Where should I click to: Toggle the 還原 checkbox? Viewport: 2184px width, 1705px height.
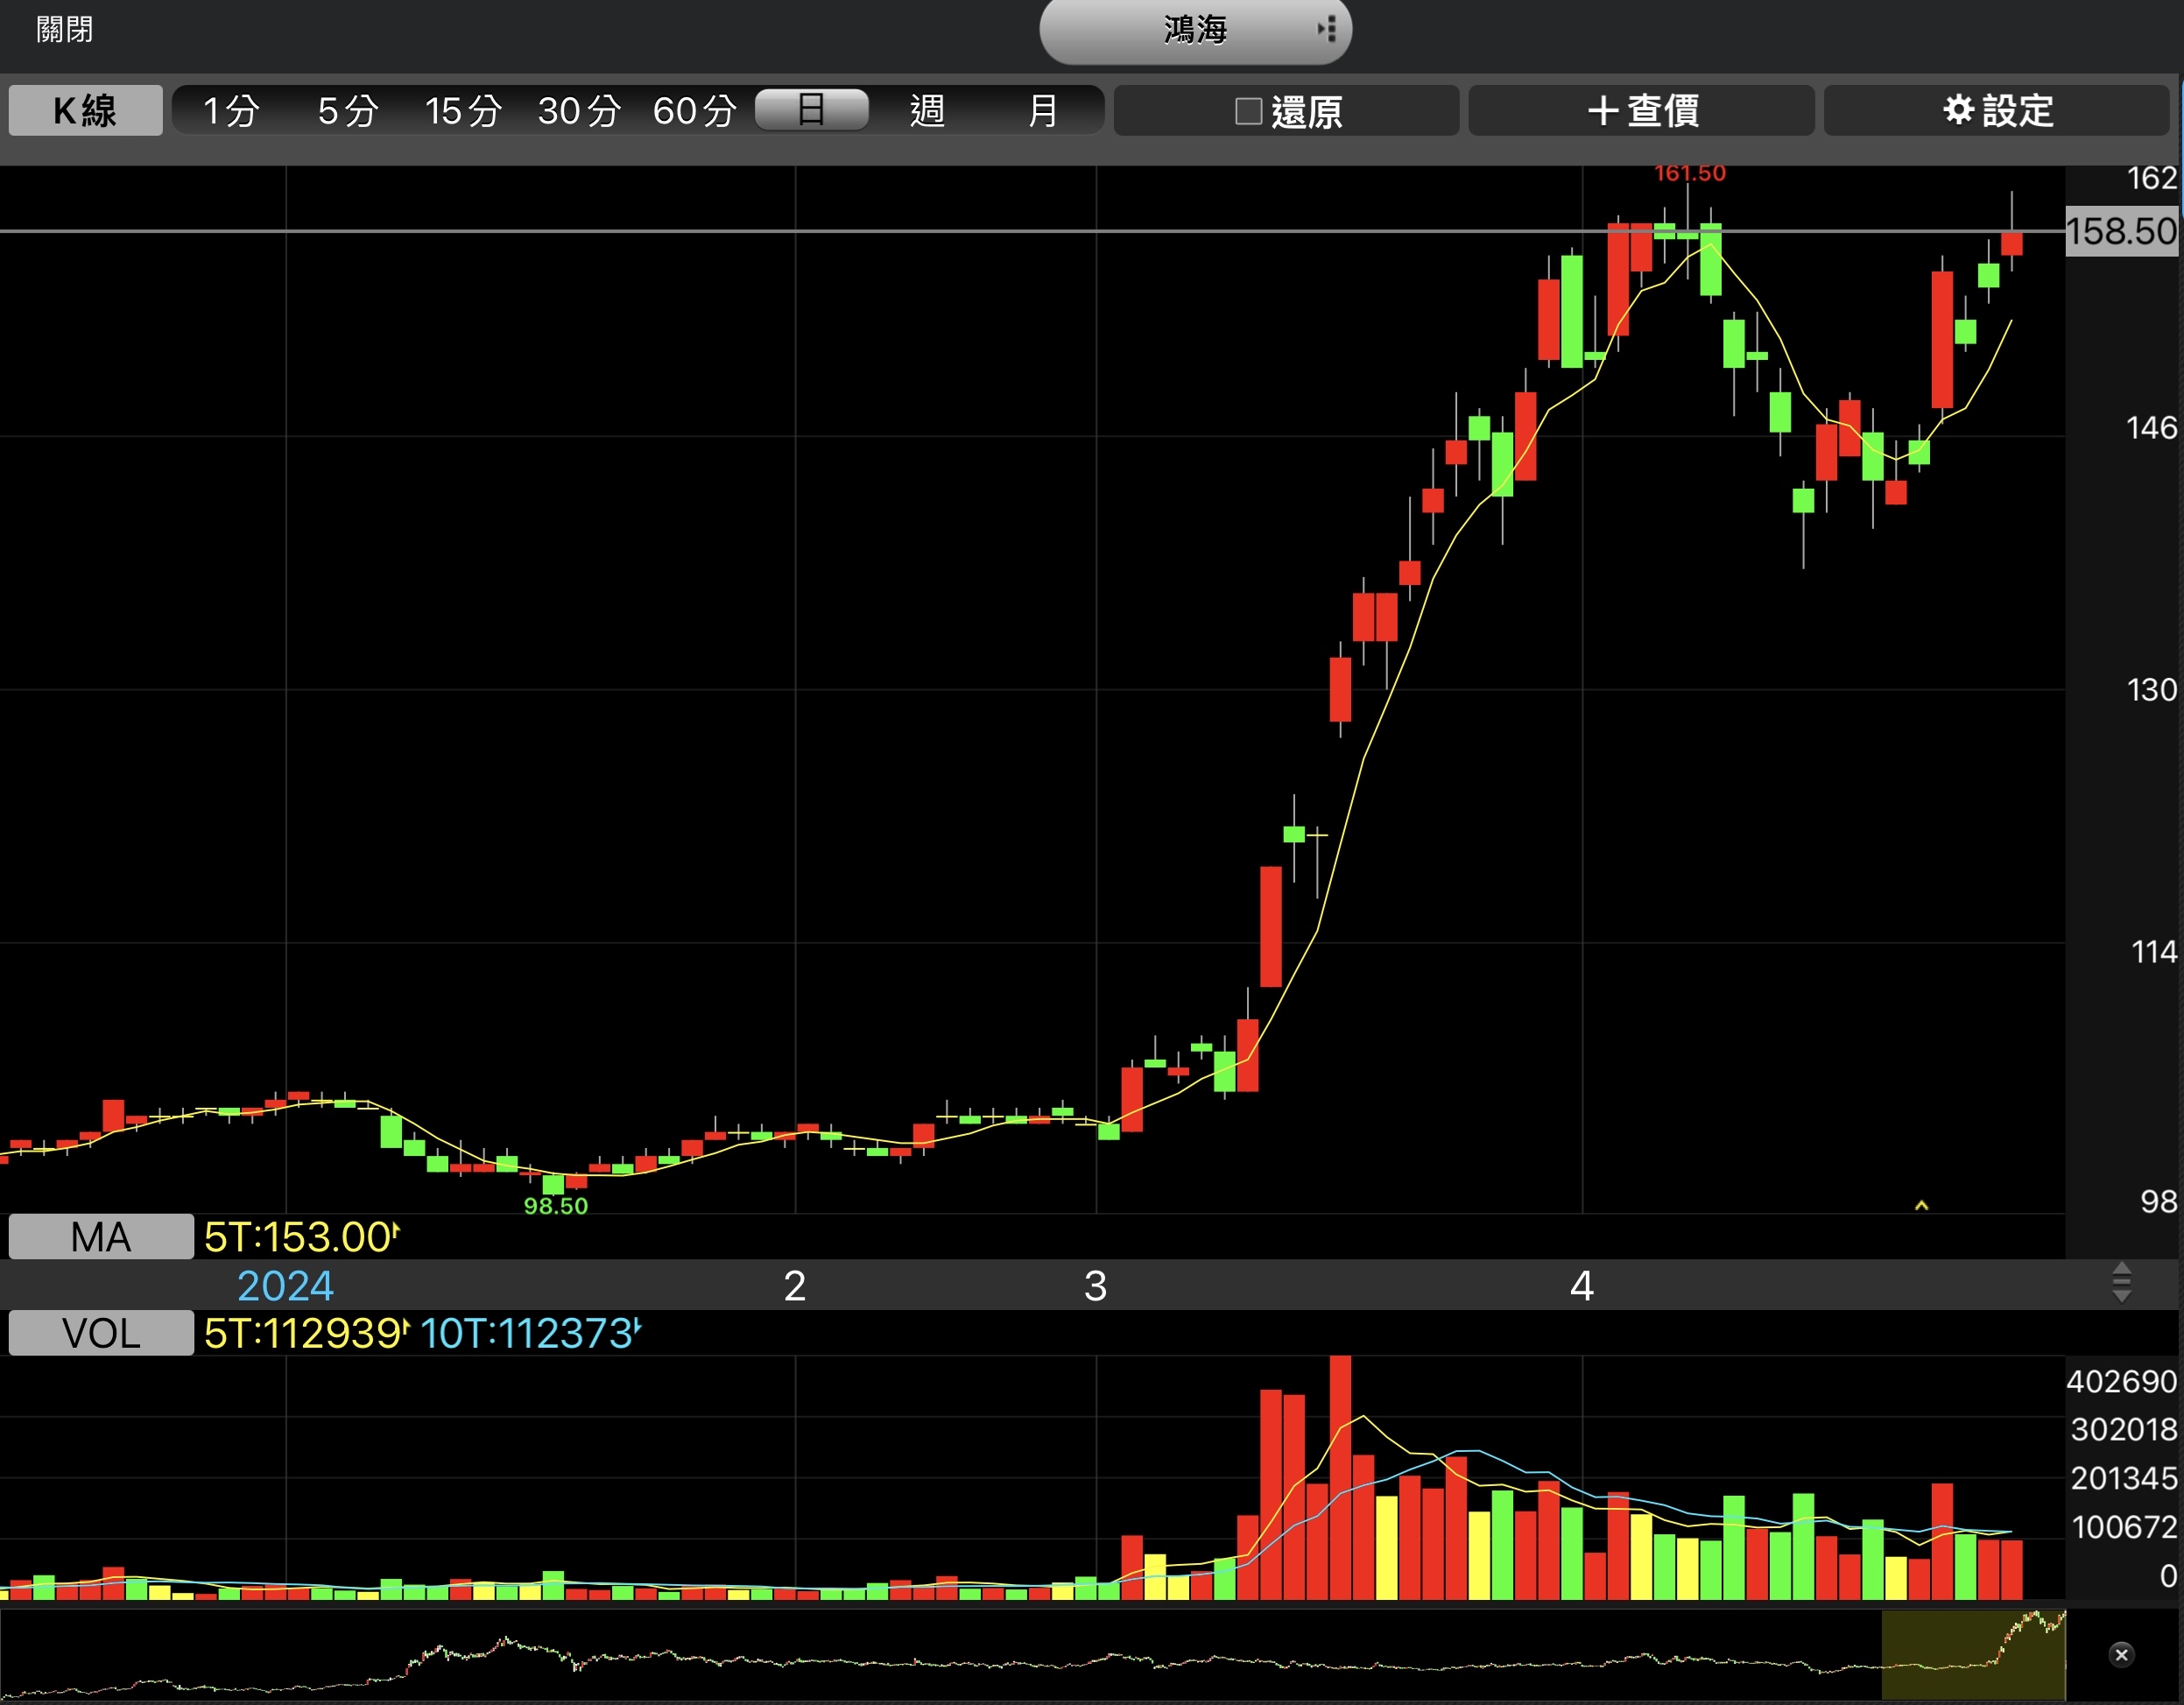[x=1248, y=110]
